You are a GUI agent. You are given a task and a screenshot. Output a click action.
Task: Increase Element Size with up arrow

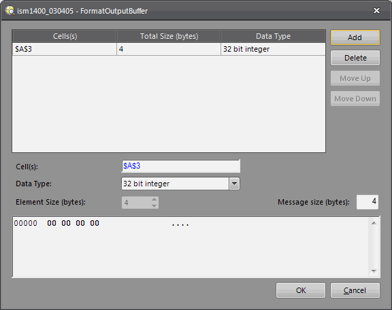tap(154, 199)
